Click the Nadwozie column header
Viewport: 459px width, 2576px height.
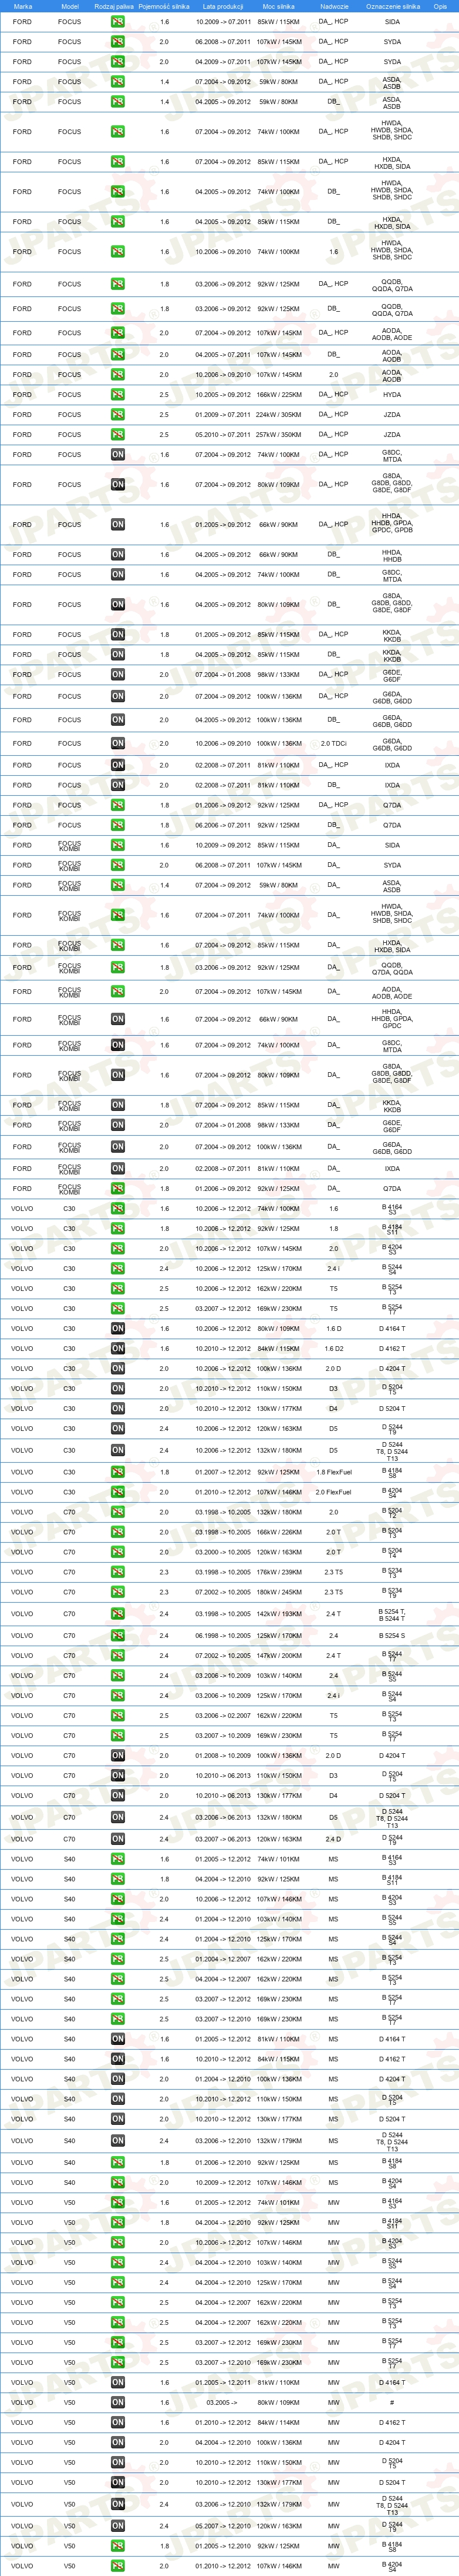pyautogui.click(x=335, y=6)
